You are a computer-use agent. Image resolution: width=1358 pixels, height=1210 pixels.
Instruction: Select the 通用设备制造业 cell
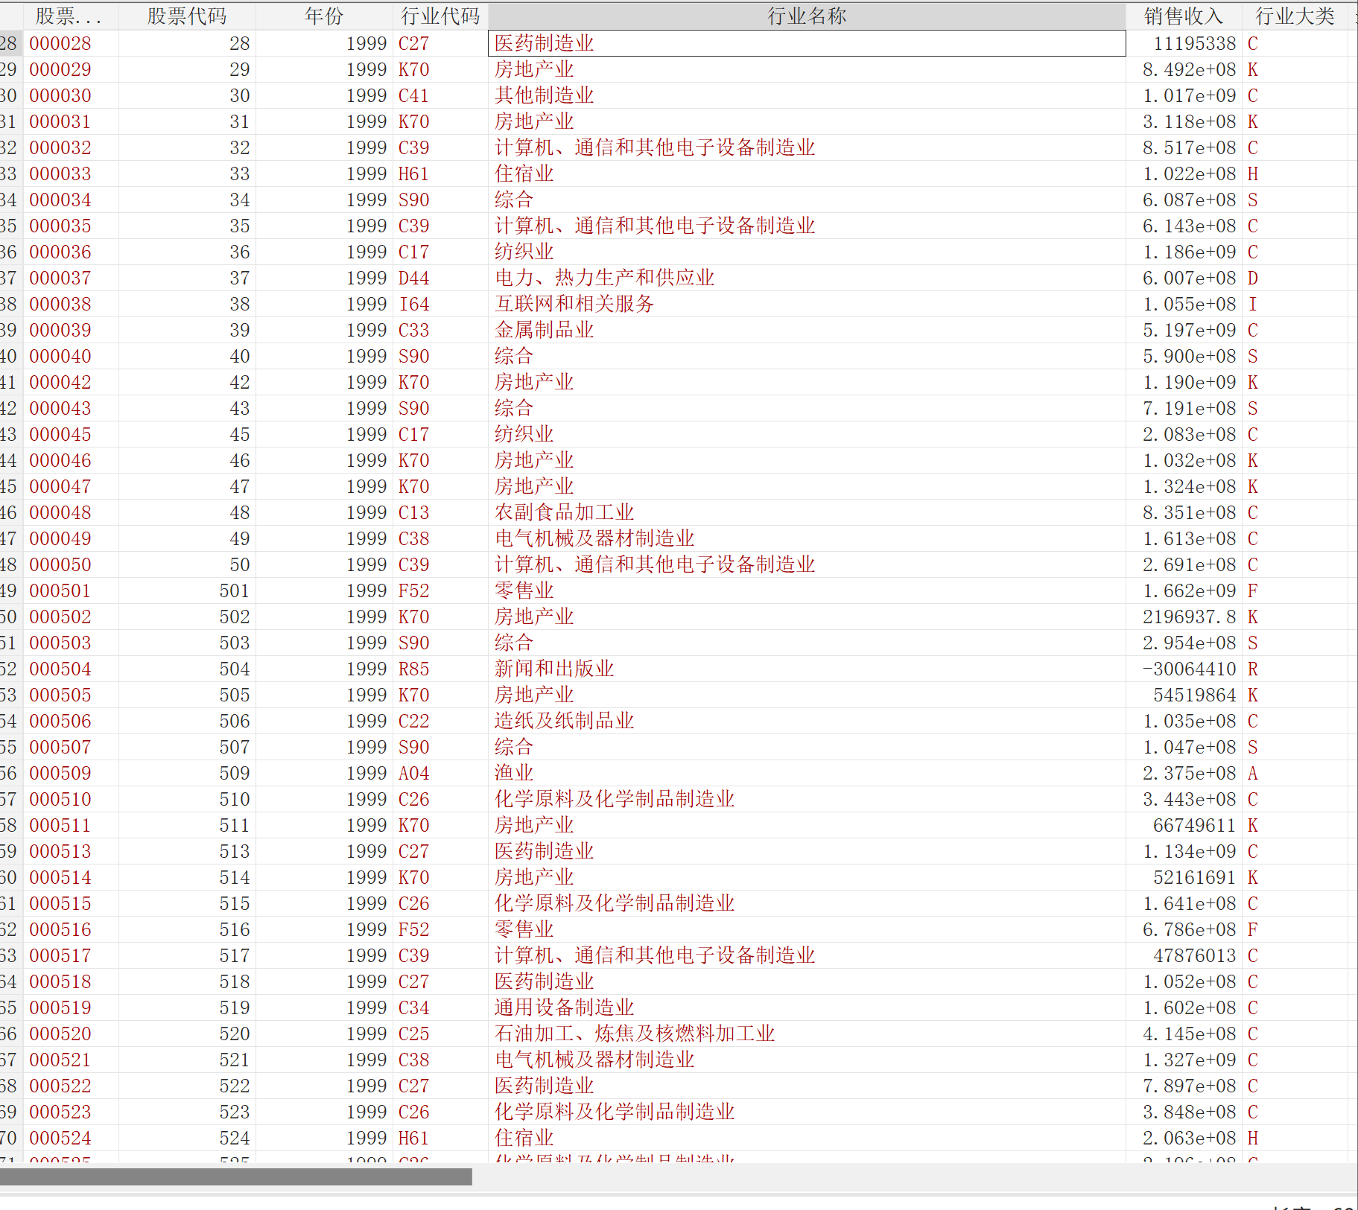[564, 1007]
